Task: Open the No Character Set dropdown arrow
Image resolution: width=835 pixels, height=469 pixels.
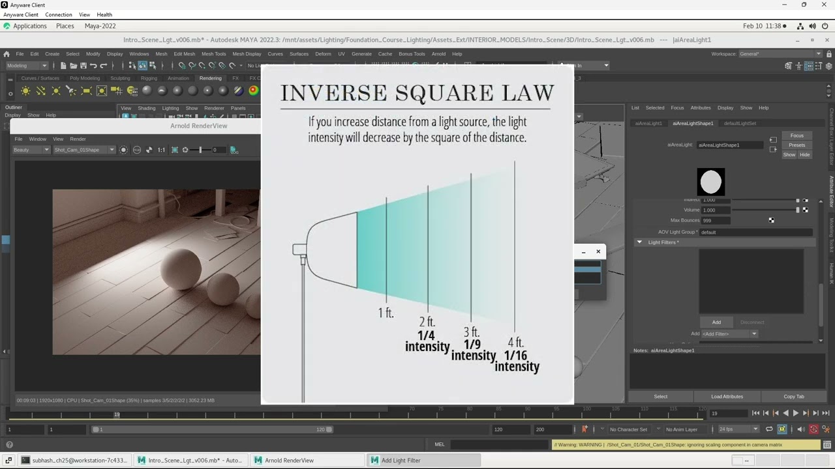Action: pos(602,429)
